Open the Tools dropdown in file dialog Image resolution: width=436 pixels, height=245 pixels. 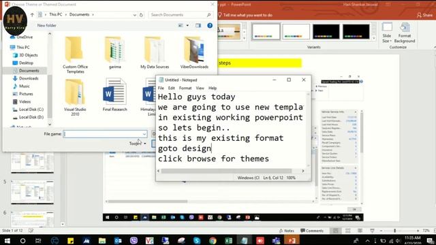point(138,144)
